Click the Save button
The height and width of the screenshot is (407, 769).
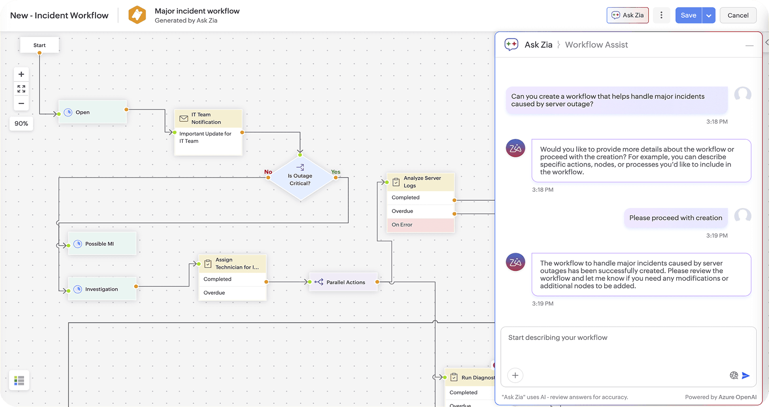point(688,15)
